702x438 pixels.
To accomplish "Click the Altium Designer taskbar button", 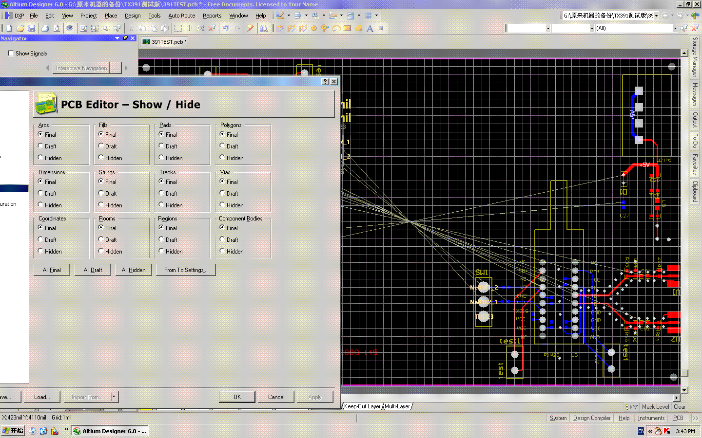I will 110,431.
